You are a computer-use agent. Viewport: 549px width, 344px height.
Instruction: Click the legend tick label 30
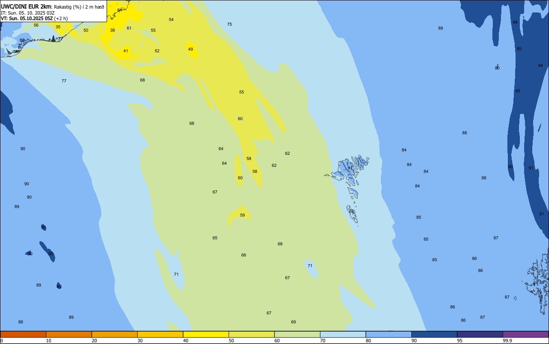(x=140, y=341)
